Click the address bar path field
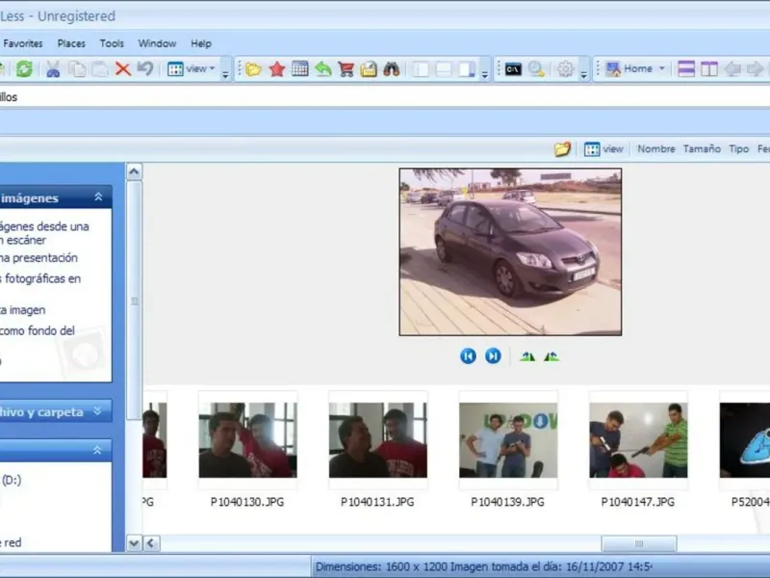The height and width of the screenshot is (578, 770). point(385,97)
